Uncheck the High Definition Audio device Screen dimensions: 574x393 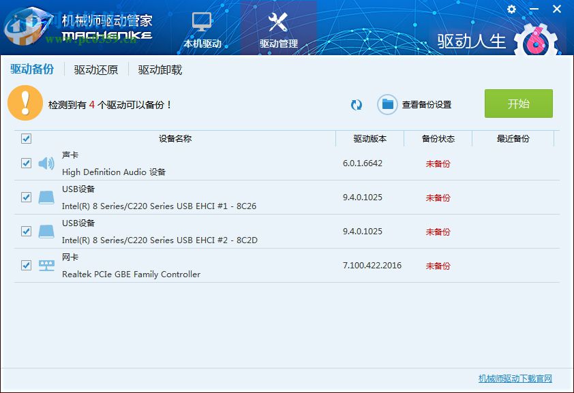pyautogui.click(x=26, y=163)
